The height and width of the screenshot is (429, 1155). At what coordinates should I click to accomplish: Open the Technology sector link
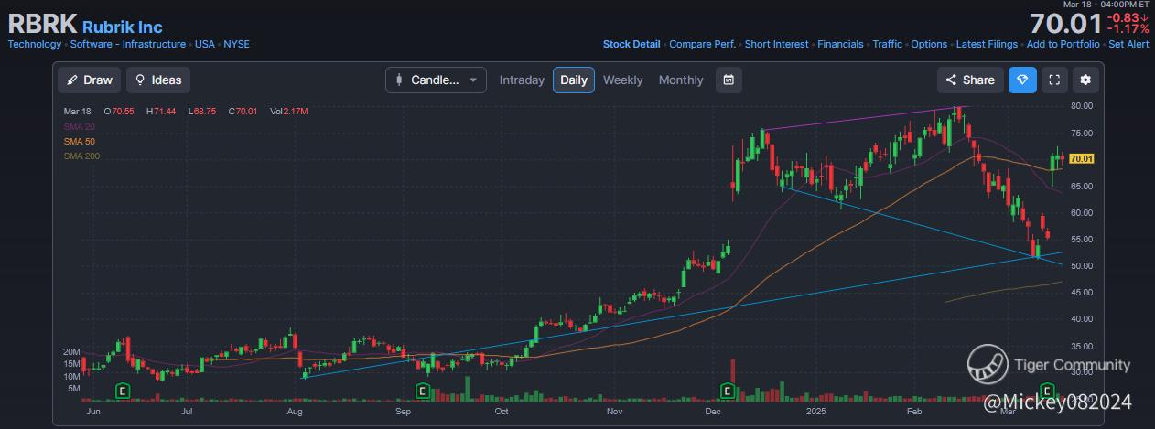[35, 44]
